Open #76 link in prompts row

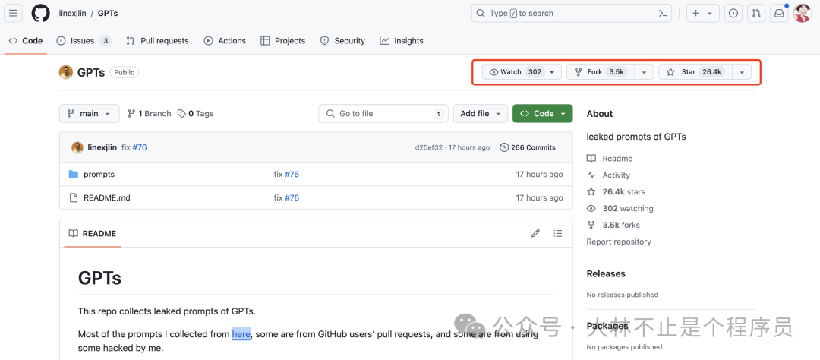click(x=292, y=174)
